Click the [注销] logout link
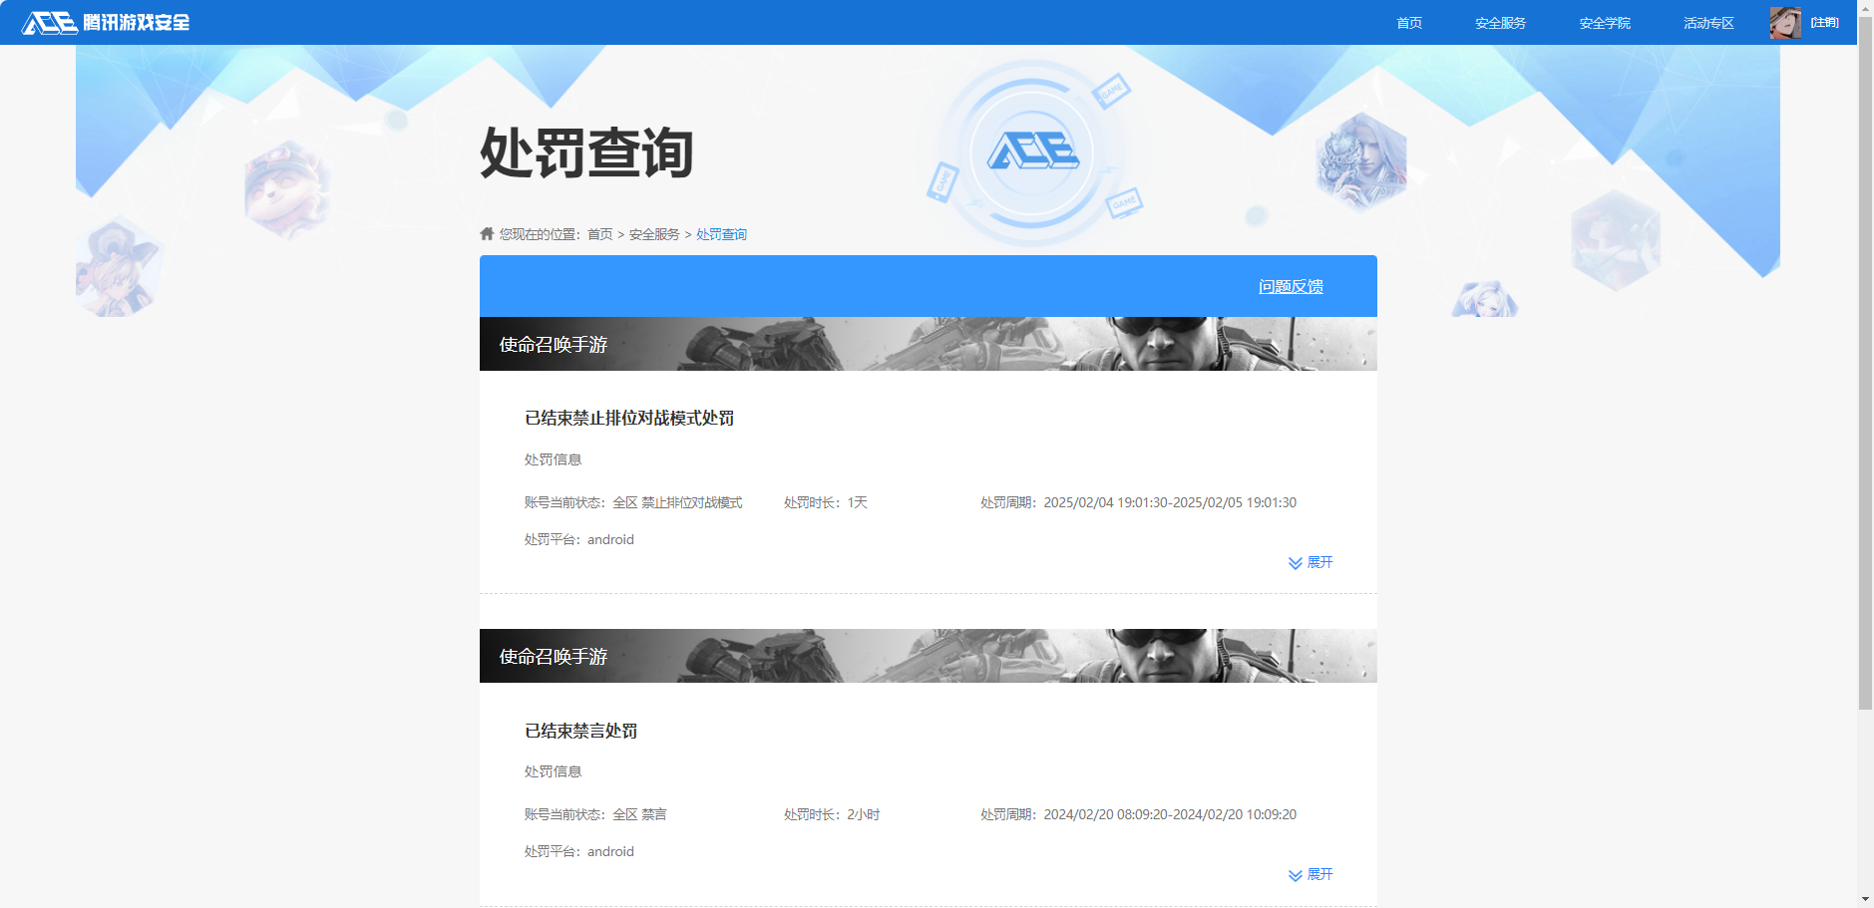This screenshot has width=1874, height=908. coord(1825,22)
